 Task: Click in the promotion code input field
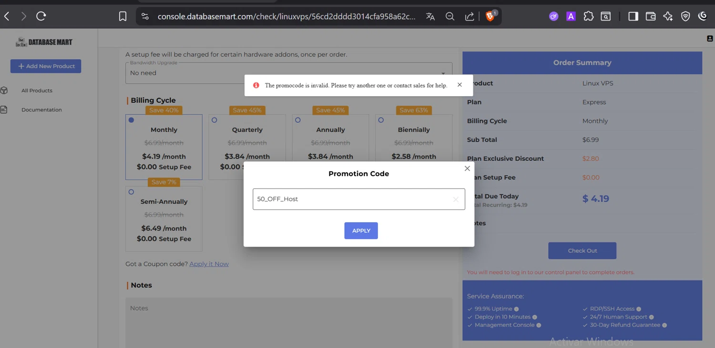[358, 199]
